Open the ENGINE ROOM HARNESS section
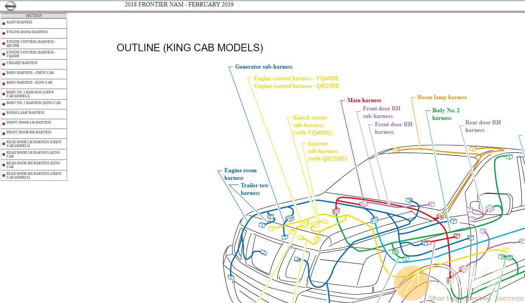The height and width of the screenshot is (303, 525). [x=27, y=32]
